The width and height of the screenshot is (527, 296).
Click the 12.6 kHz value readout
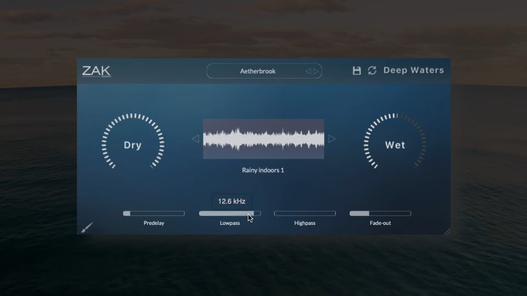231,201
